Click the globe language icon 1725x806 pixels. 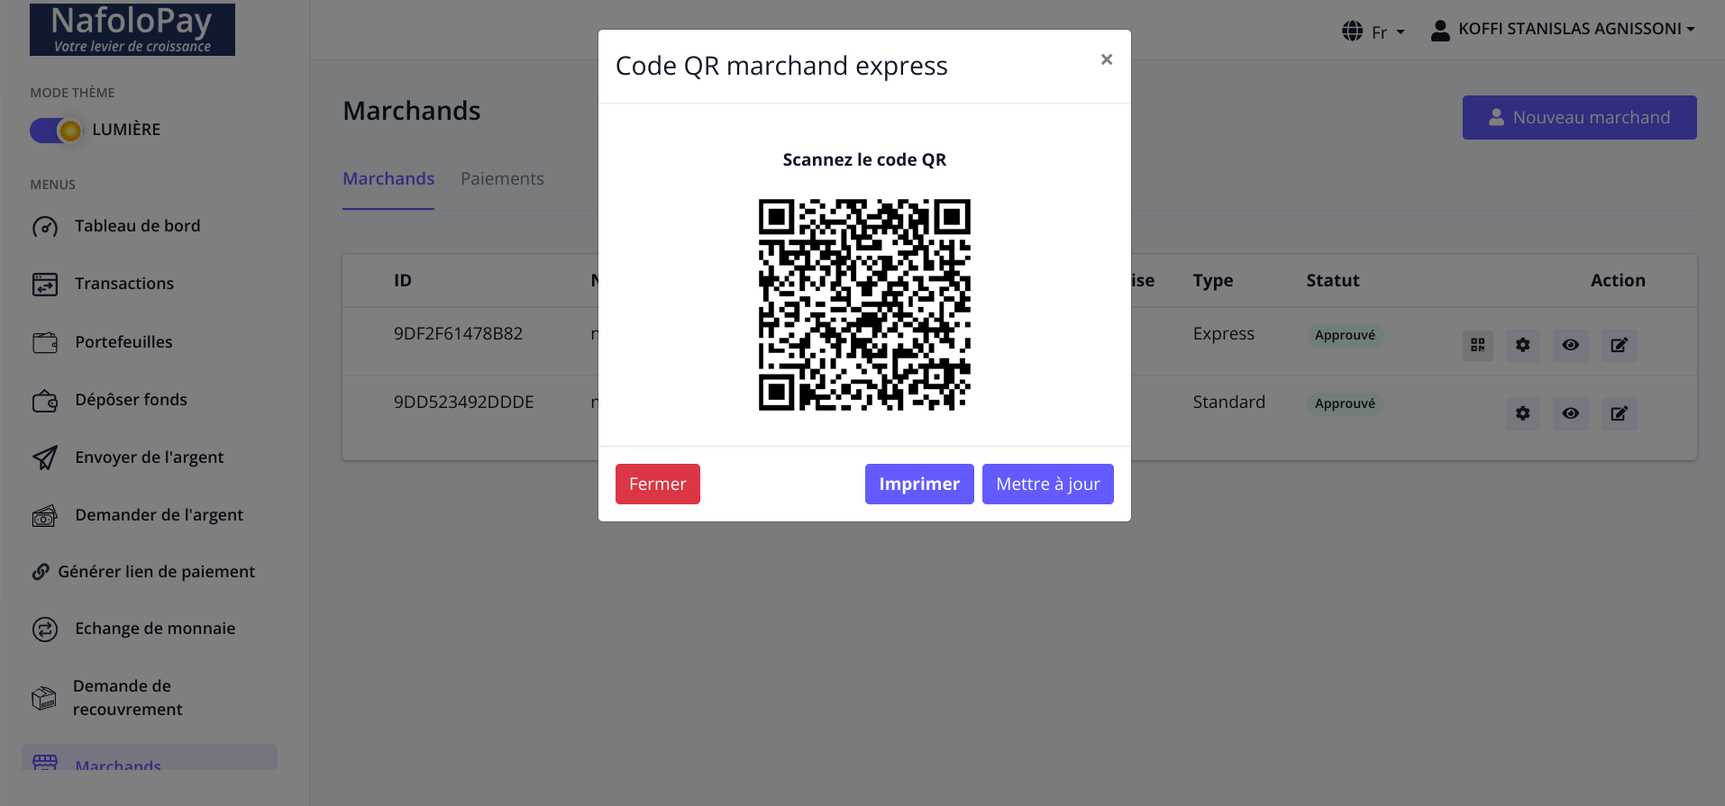[x=1352, y=32]
